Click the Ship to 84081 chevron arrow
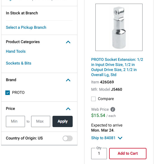Screen dimensions: 156x164 120,138
